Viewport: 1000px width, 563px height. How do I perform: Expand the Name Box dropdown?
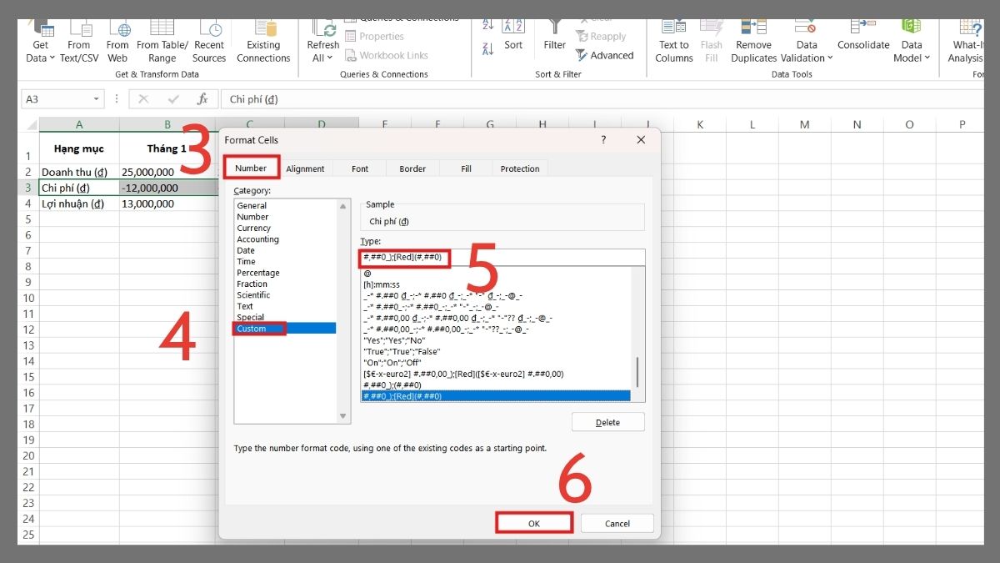[x=95, y=98]
